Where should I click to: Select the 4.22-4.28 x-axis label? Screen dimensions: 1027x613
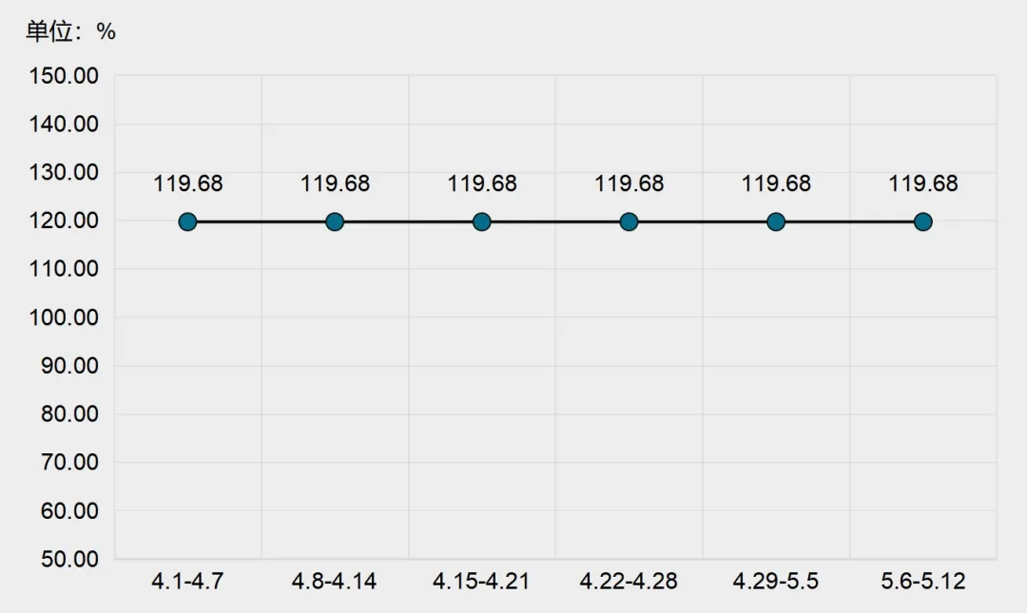(629, 582)
